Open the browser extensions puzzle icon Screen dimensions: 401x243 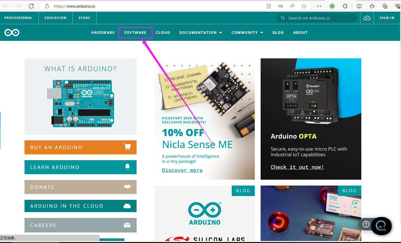click(345, 6)
